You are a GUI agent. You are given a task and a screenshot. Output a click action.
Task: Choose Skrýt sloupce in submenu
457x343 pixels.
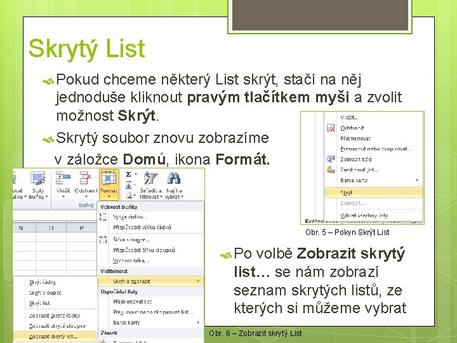(45, 293)
